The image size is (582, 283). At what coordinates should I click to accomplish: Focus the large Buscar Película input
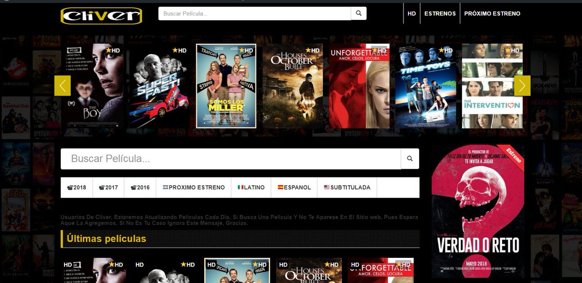click(231, 158)
